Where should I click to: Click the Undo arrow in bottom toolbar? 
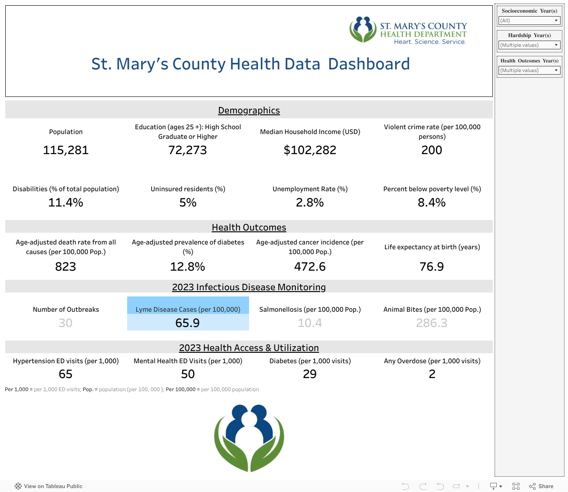coord(405,486)
